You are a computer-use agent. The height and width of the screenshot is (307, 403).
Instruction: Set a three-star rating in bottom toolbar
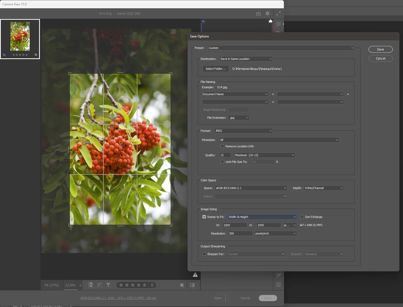pos(133,285)
